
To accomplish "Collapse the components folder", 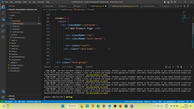I will (x=16, y=21).
